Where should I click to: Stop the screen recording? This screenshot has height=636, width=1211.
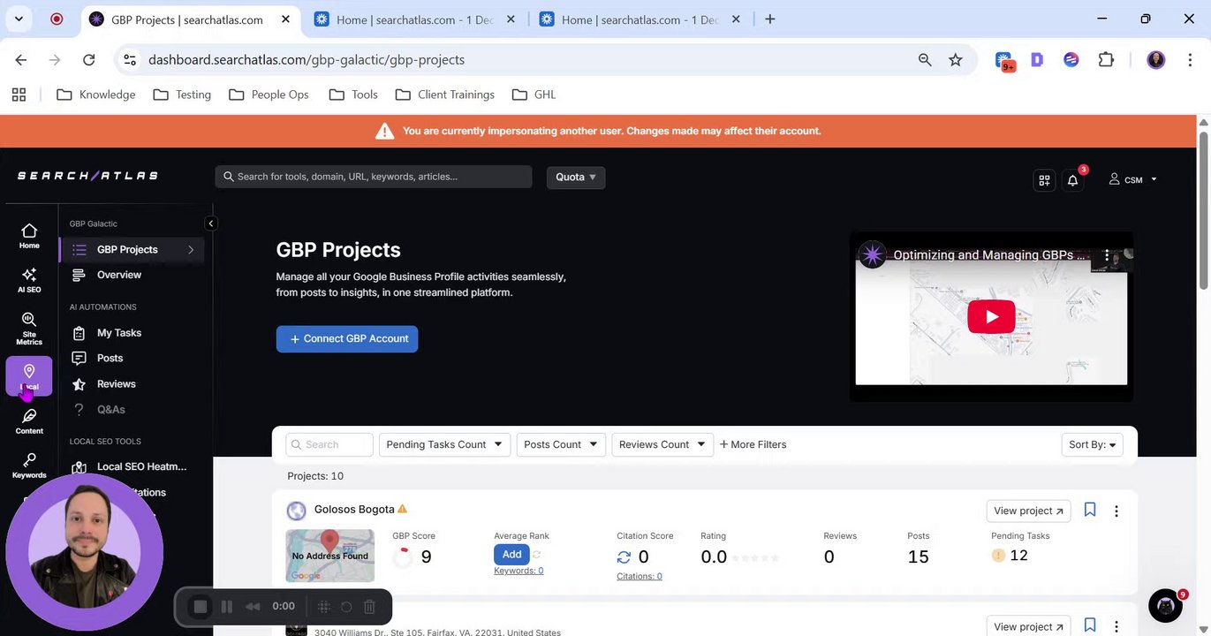(201, 606)
